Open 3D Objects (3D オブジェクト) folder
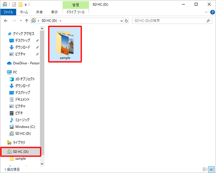Image resolution: width=216 pixels, height=173 pixels. pyautogui.click(x=25, y=79)
